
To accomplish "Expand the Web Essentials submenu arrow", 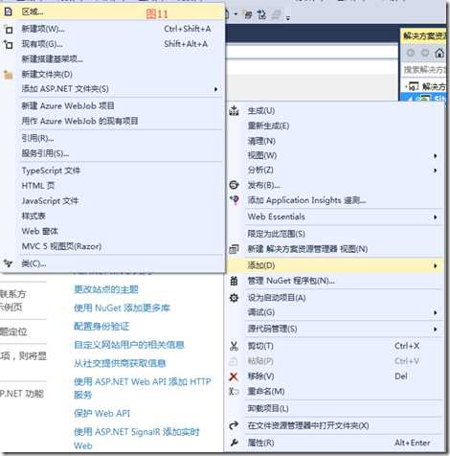I will tap(436, 217).
